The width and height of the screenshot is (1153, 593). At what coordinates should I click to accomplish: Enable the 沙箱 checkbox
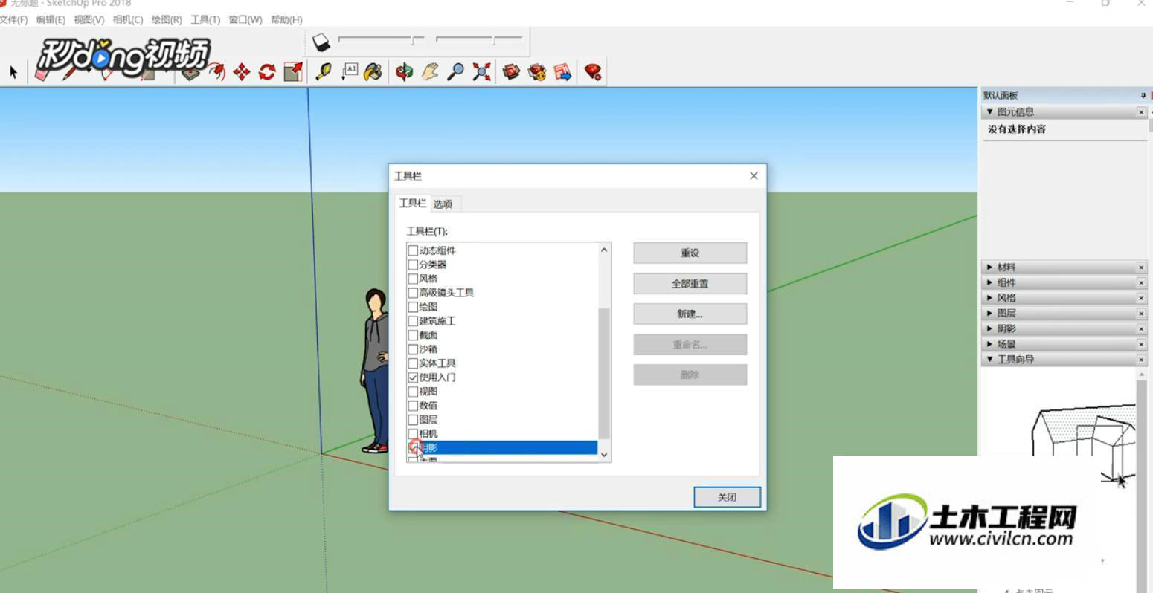click(413, 349)
